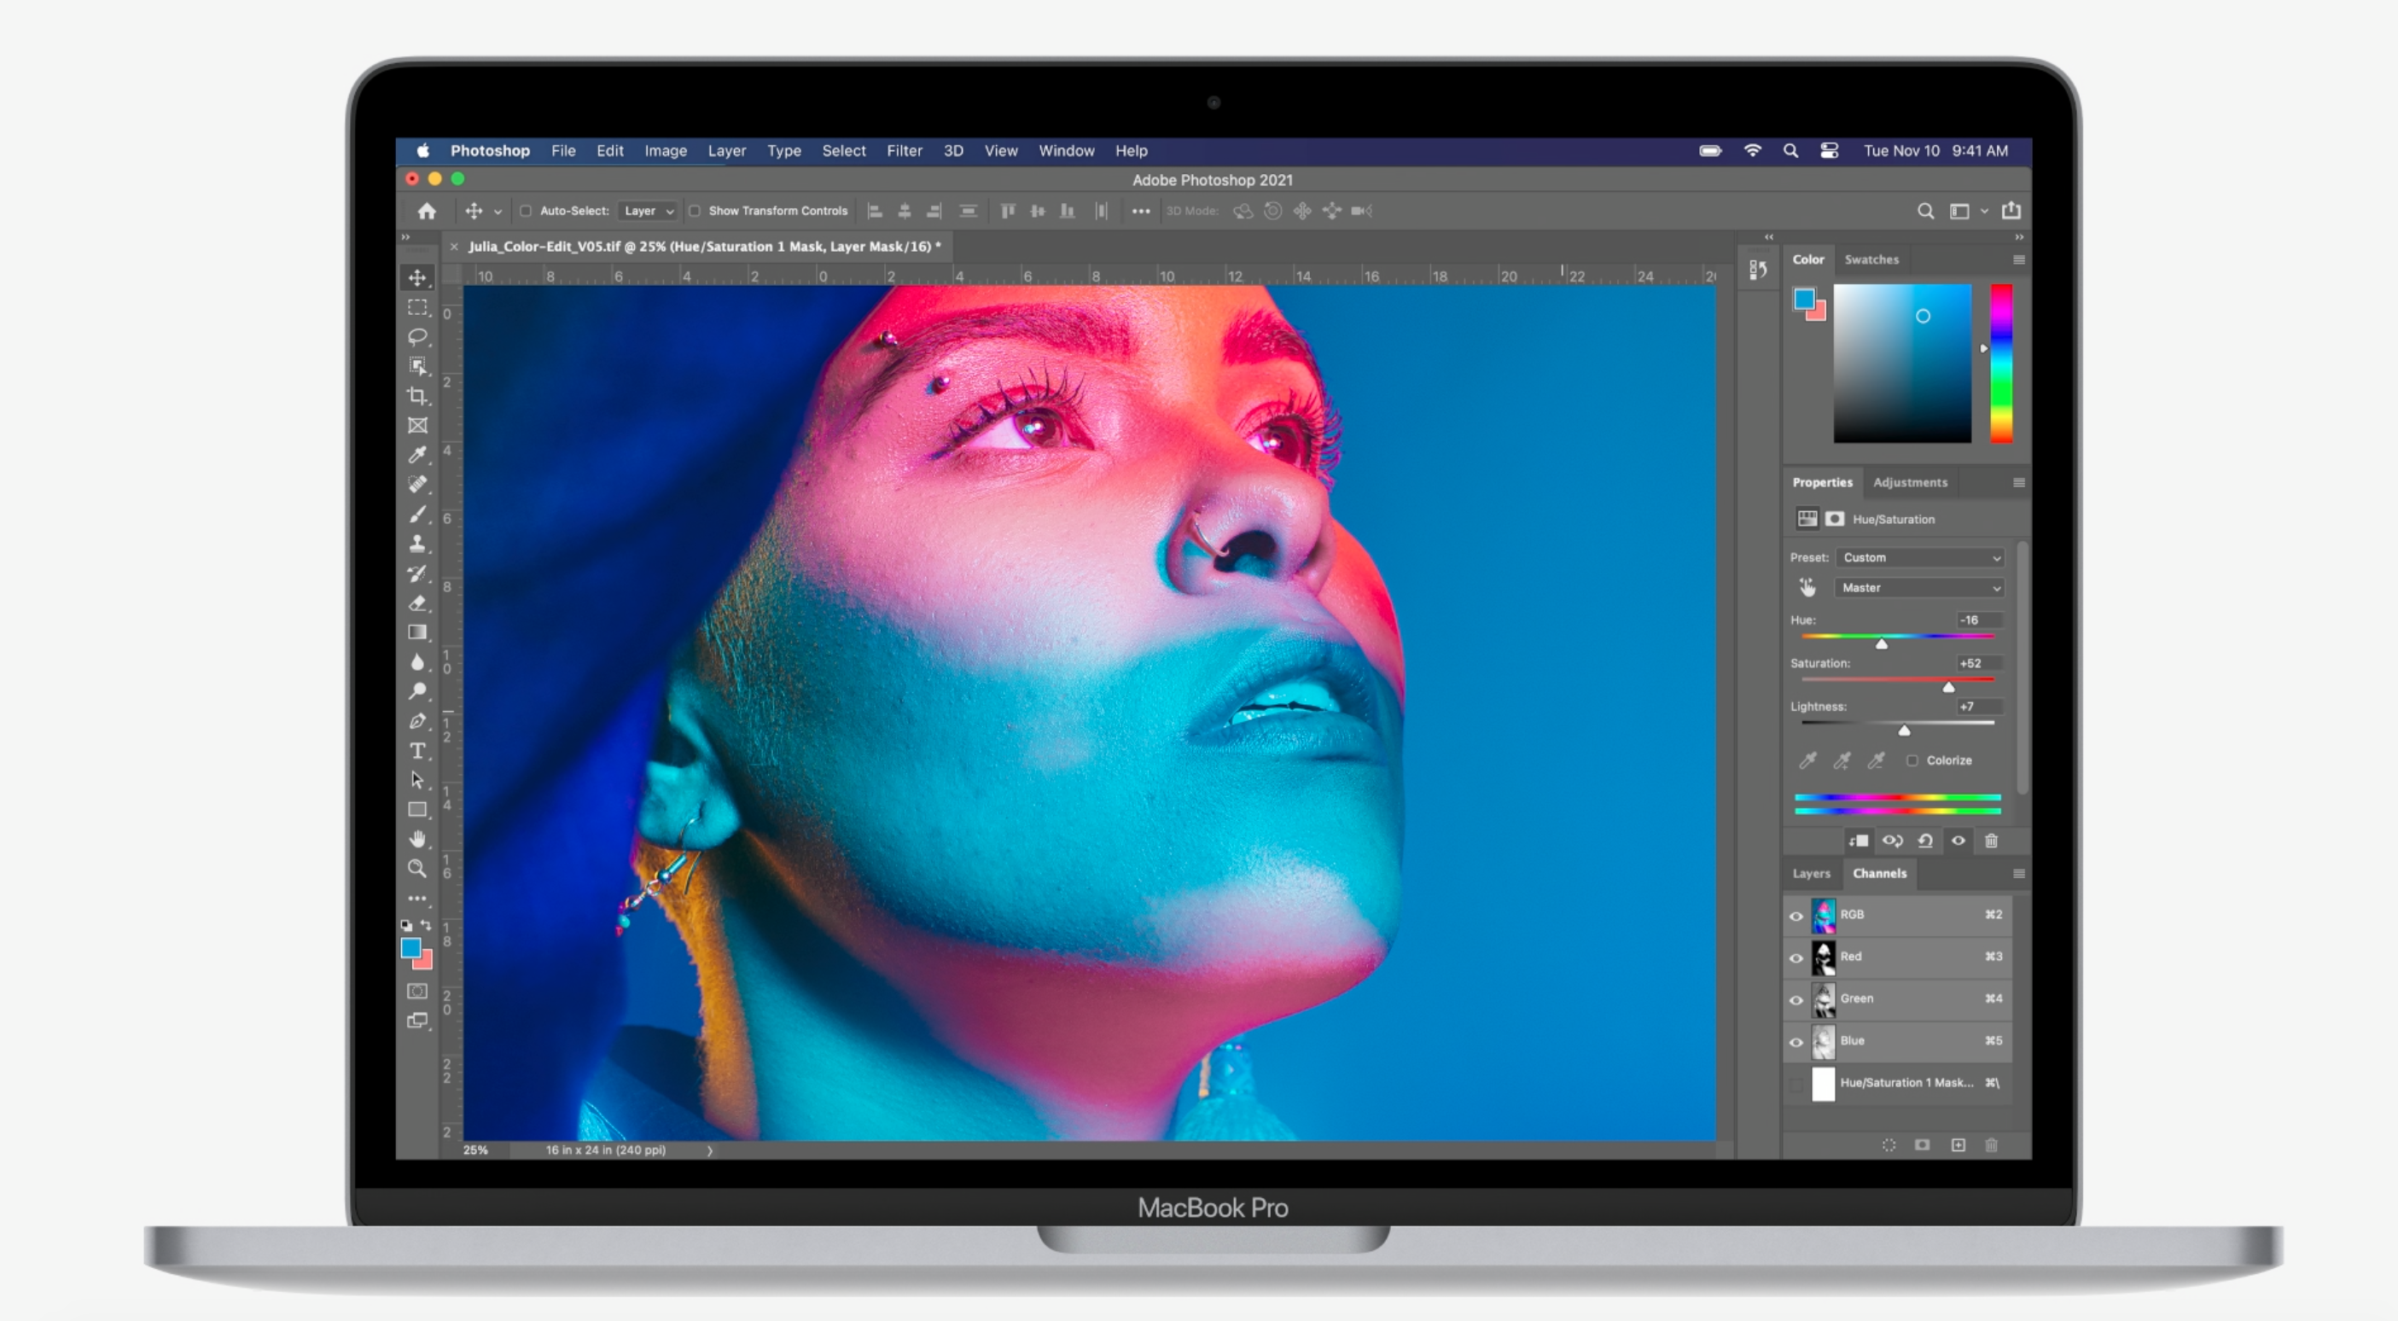The image size is (2398, 1321).
Task: Switch to the Layers tab
Action: click(1811, 873)
